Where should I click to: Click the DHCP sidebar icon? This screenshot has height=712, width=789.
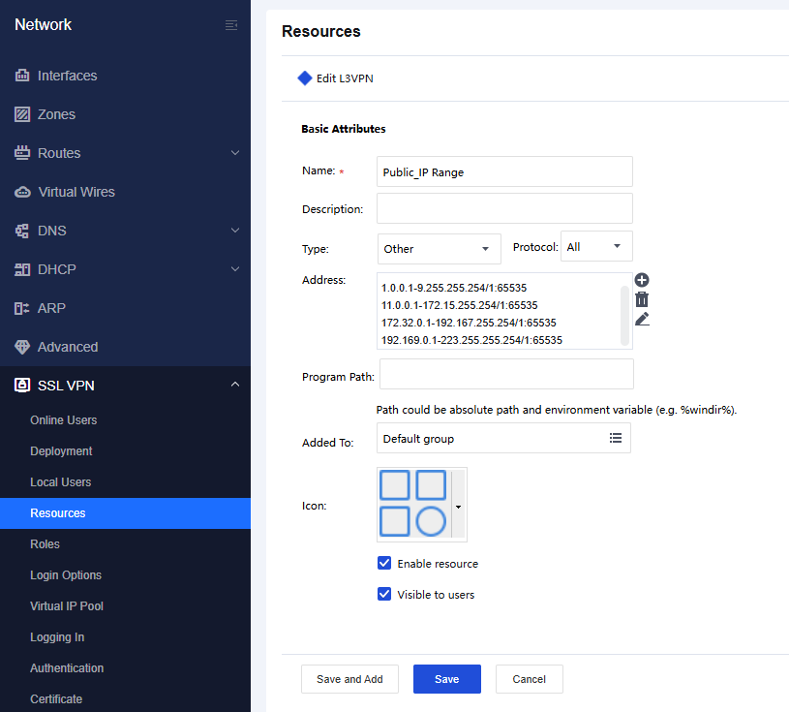click(x=22, y=269)
